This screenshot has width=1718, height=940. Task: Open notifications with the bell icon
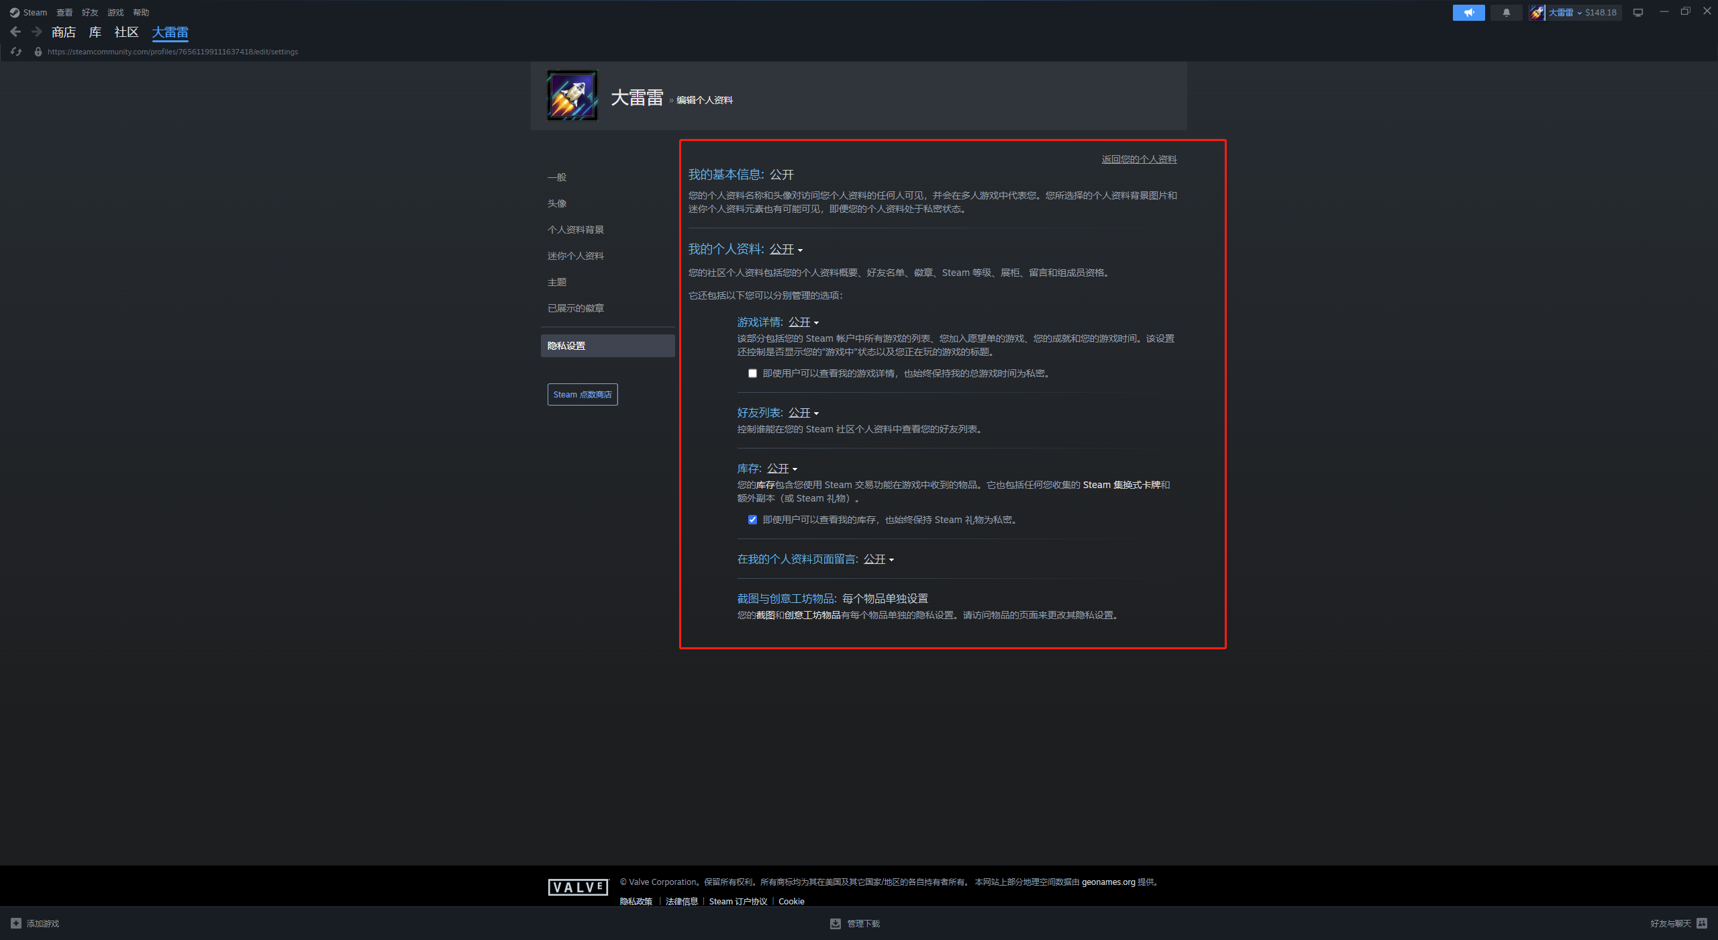point(1506,13)
